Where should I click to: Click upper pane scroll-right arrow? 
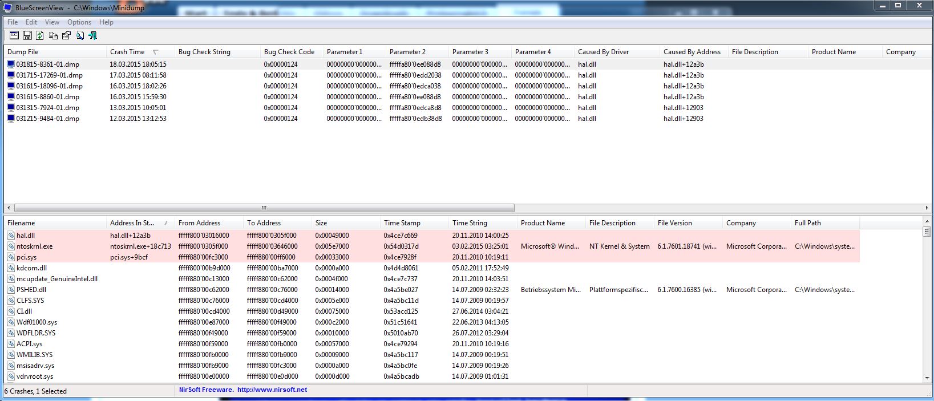[926, 208]
